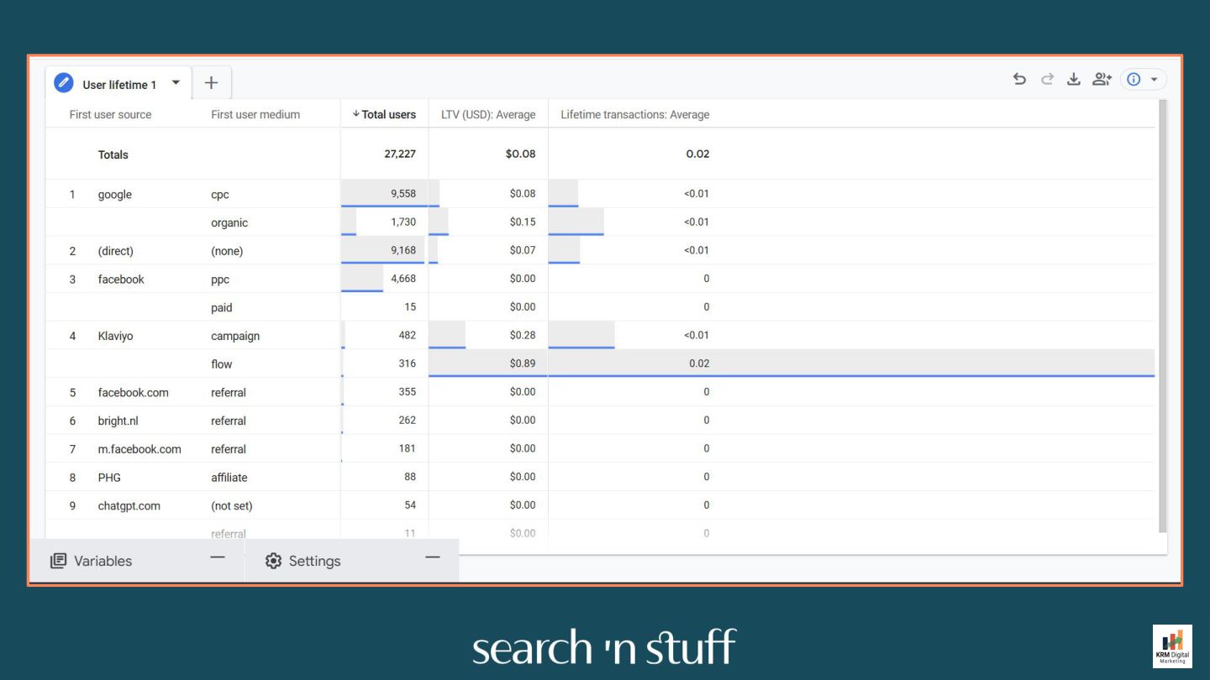This screenshot has width=1210, height=680.
Task: Click the 1,730 total users value
Action: (x=403, y=222)
